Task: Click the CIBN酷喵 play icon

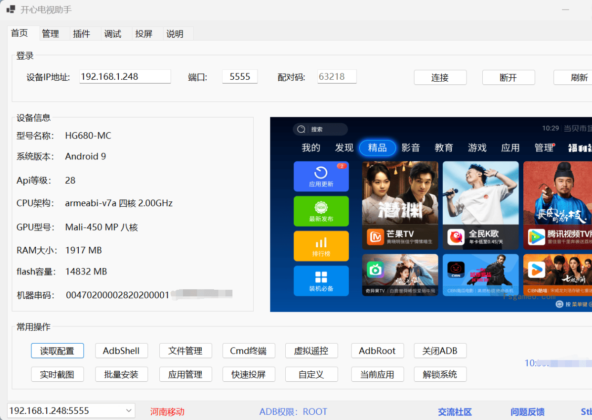Action: click(x=537, y=270)
